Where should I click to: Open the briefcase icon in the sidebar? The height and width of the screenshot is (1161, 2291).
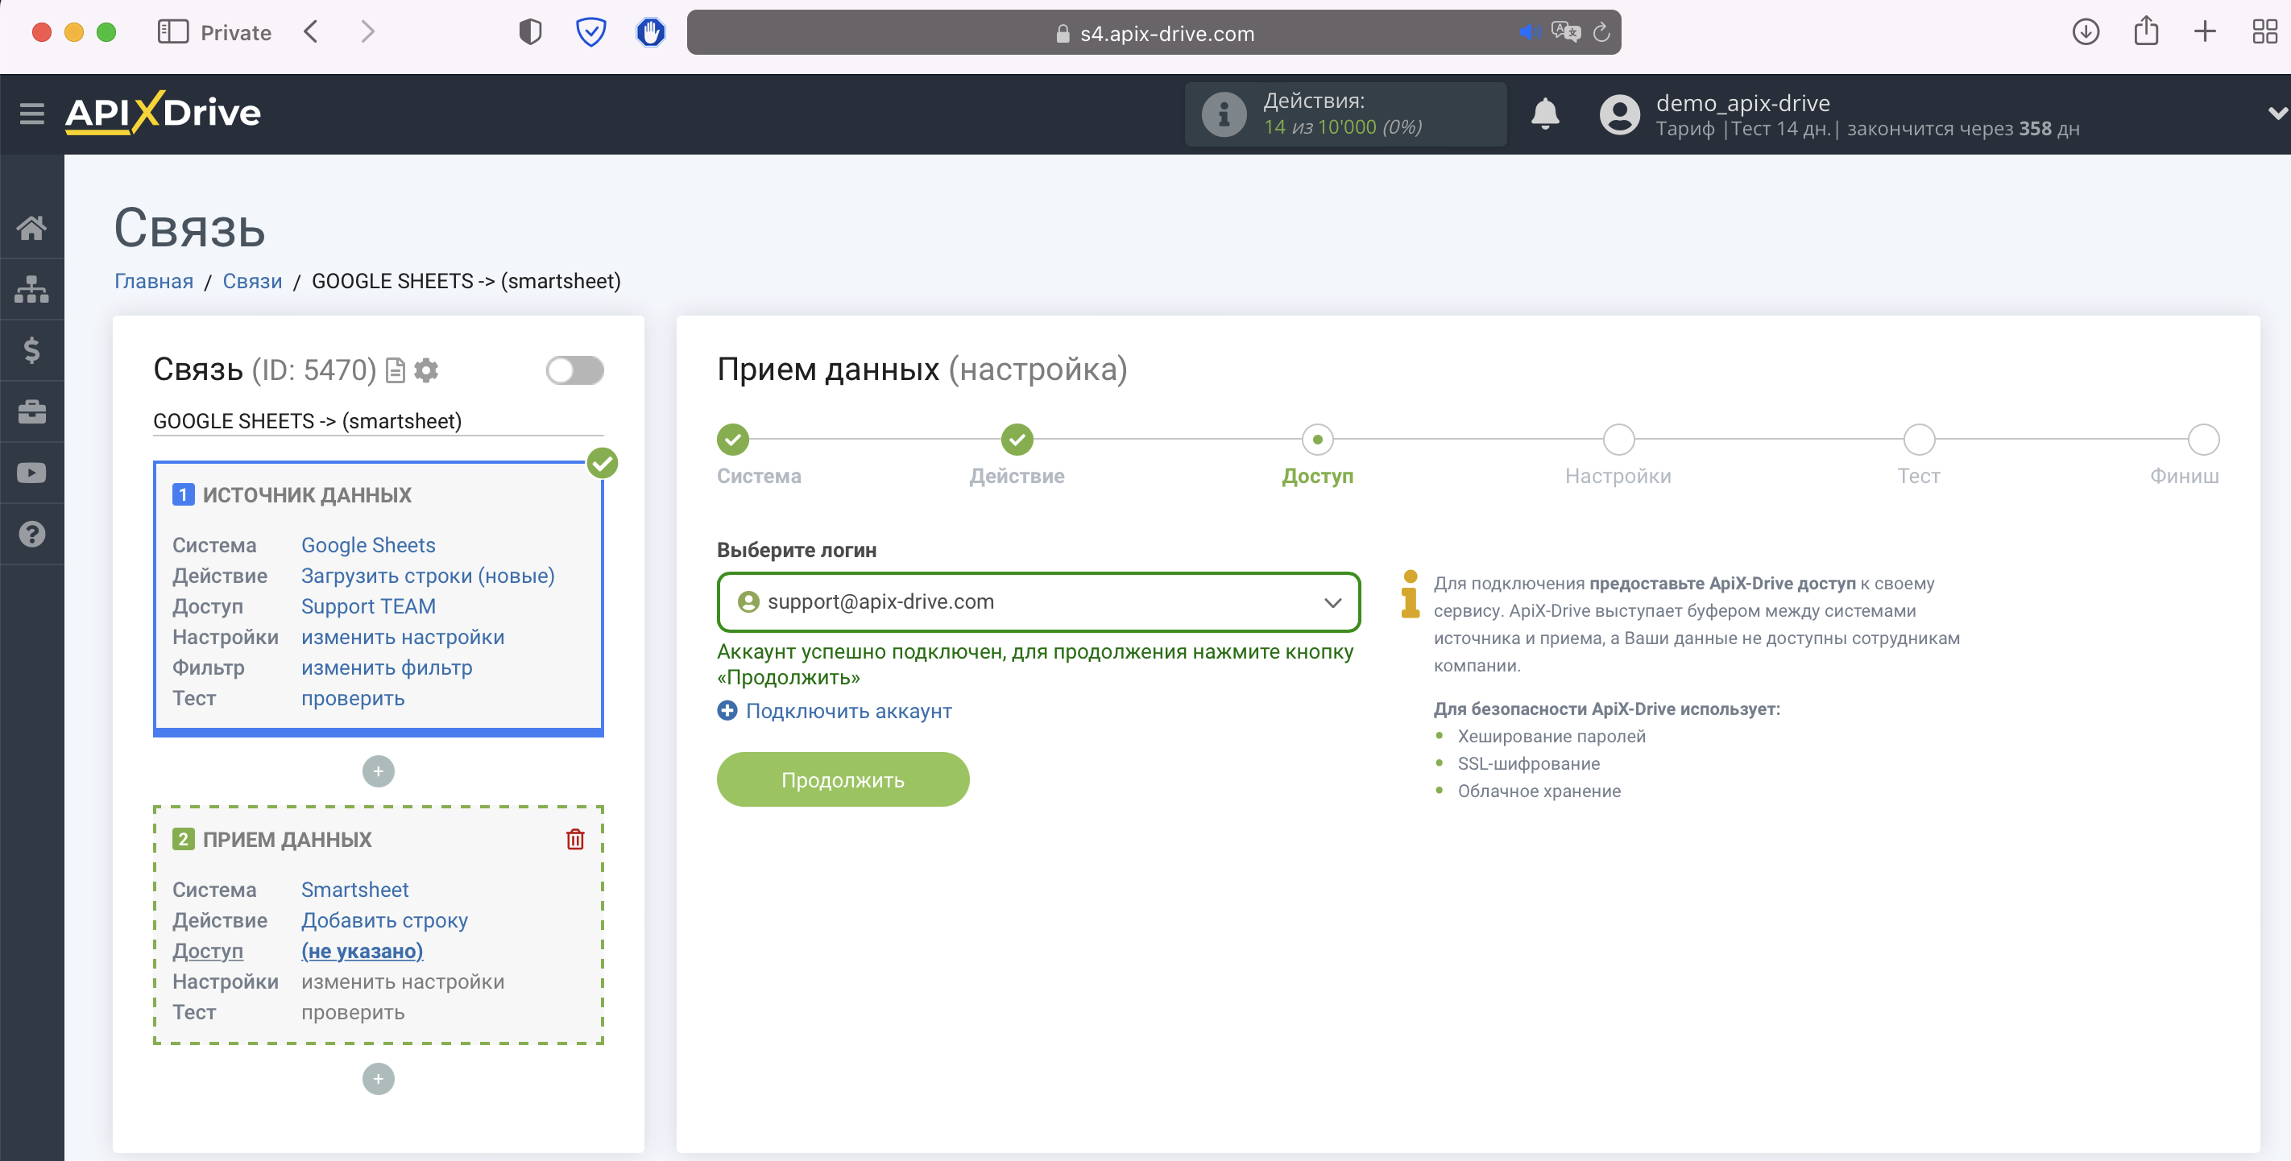[x=32, y=411]
